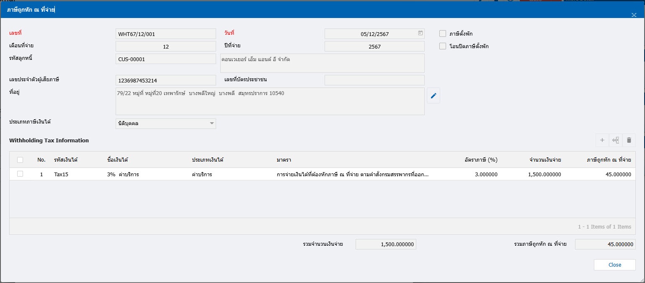Close dialog using the X in title bar
Image resolution: width=645 pixels, height=283 pixels.
tap(634, 15)
